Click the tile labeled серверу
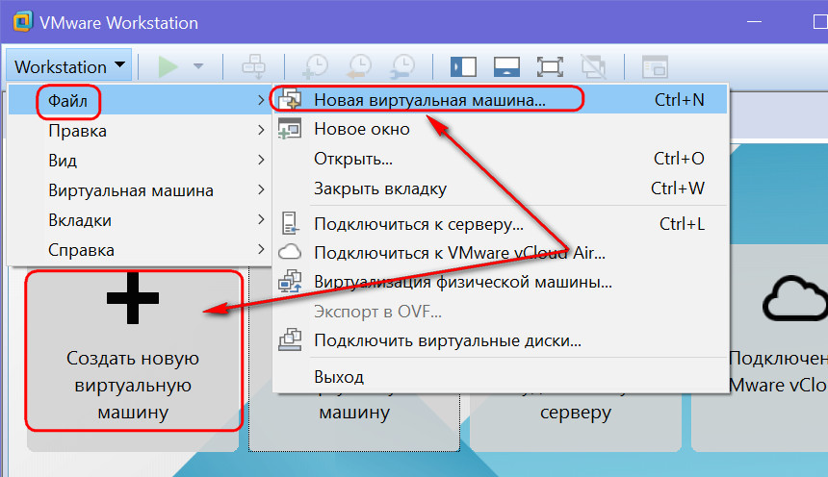The height and width of the screenshot is (477, 828). point(575,422)
